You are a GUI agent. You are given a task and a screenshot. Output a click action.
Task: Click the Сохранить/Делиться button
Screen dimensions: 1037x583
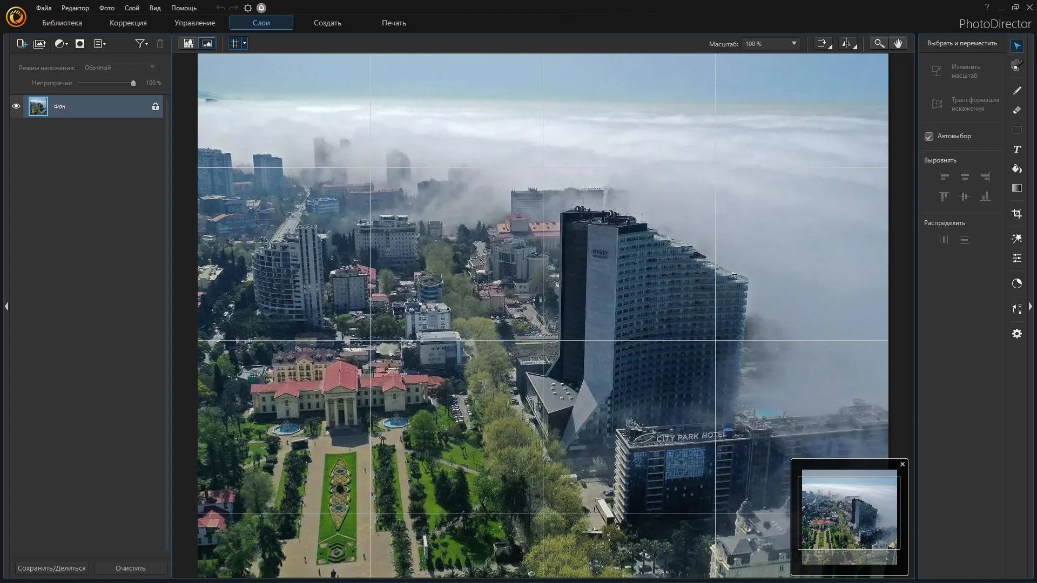click(x=51, y=568)
